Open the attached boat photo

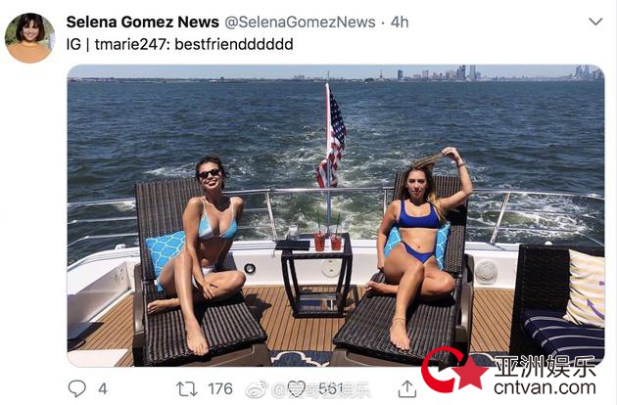coord(336,215)
